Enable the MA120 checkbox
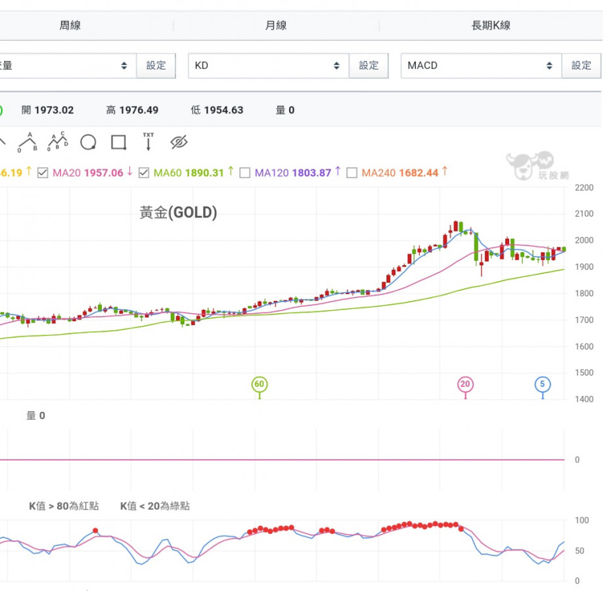This screenshot has width=611, height=591. click(245, 173)
